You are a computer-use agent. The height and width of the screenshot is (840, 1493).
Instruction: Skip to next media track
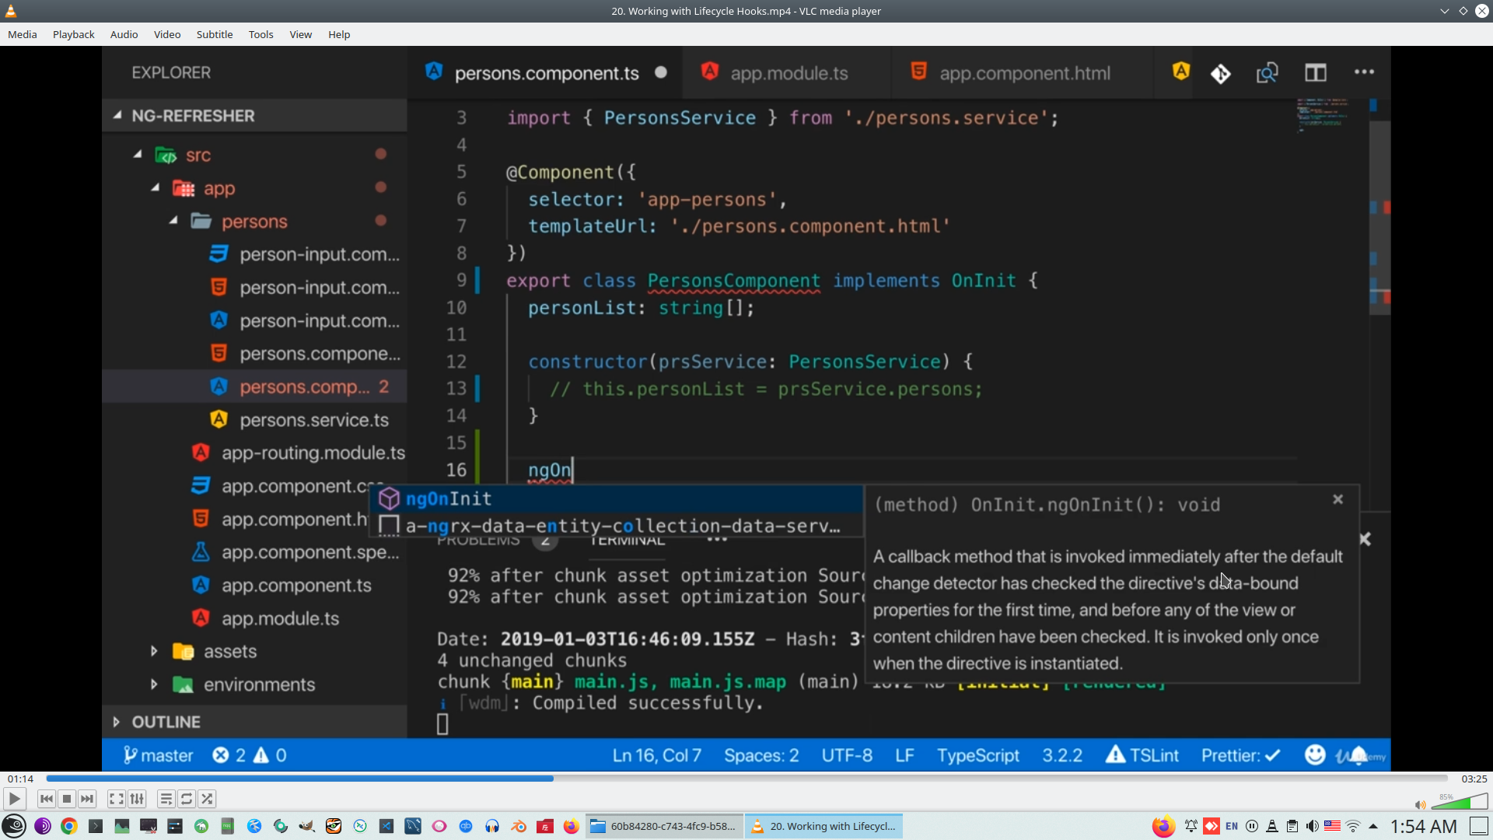pyautogui.click(x=87, y=799)
